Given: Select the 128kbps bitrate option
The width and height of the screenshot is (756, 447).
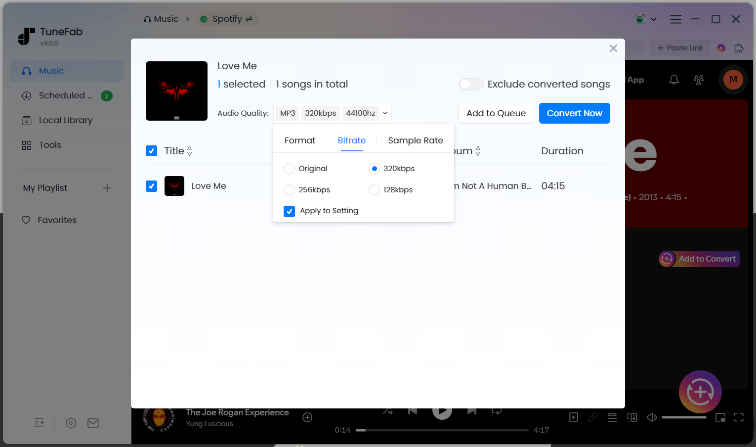Looking at the screenshot, I should [374, 189].
